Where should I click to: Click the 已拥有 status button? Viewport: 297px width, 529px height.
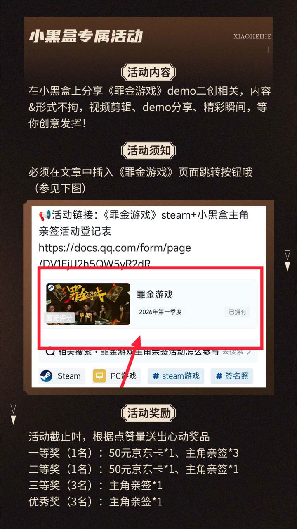tap(238, 312)
